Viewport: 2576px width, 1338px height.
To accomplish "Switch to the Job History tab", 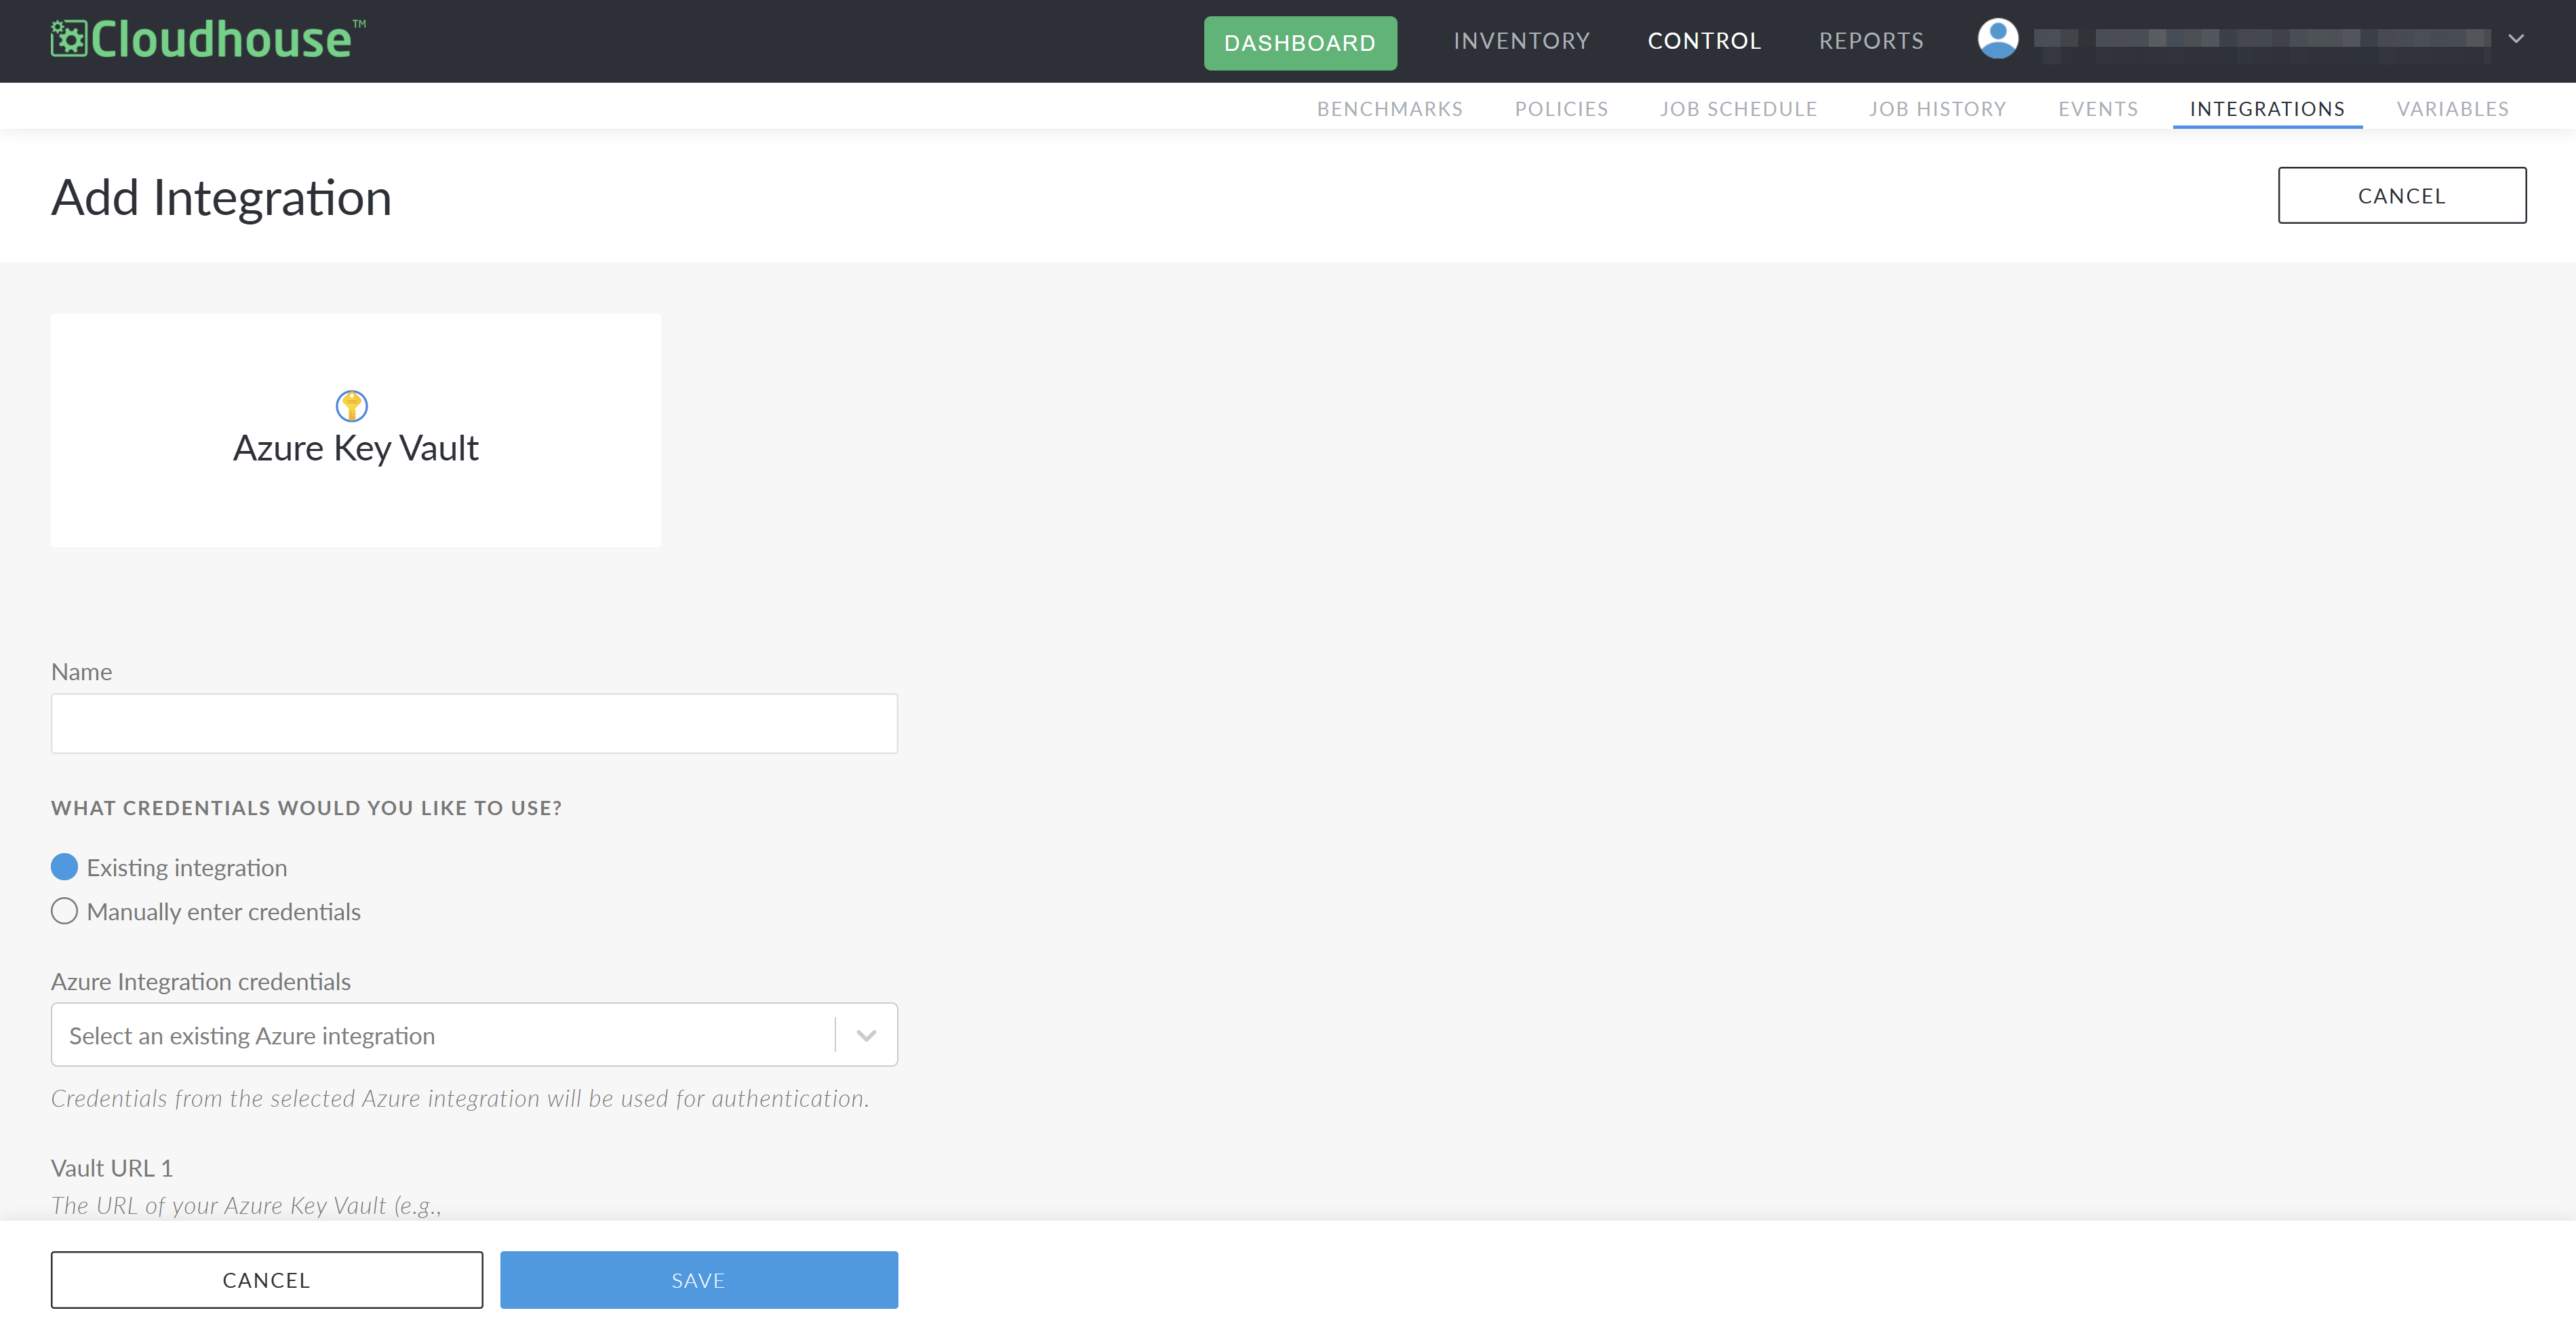I will (x=1937, y=109).
